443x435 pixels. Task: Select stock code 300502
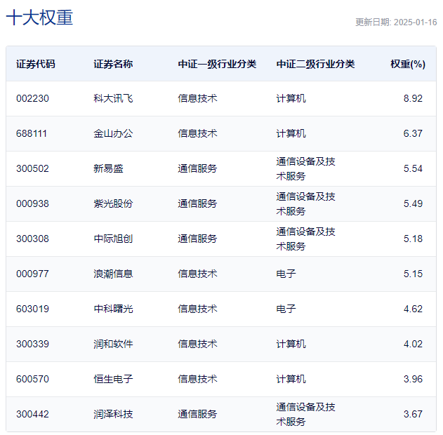32,168
